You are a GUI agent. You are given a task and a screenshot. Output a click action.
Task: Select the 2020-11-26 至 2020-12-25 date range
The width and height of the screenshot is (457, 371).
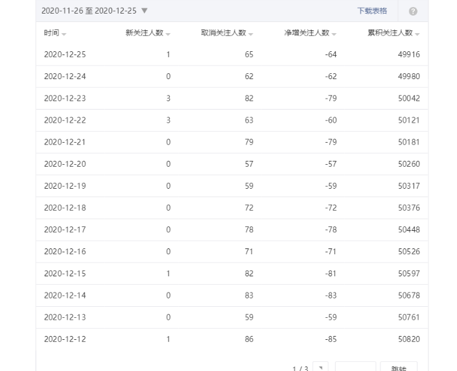(89, 11)
